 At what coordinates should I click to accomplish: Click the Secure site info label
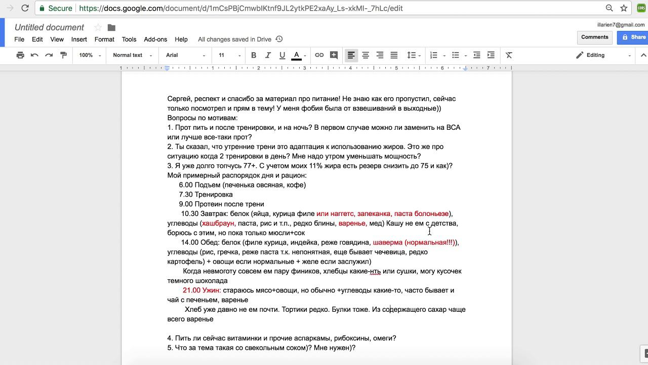point(56,8)
